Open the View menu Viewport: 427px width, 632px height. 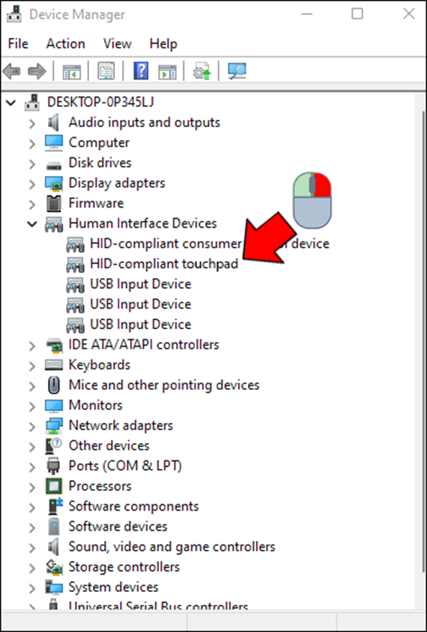117,44
